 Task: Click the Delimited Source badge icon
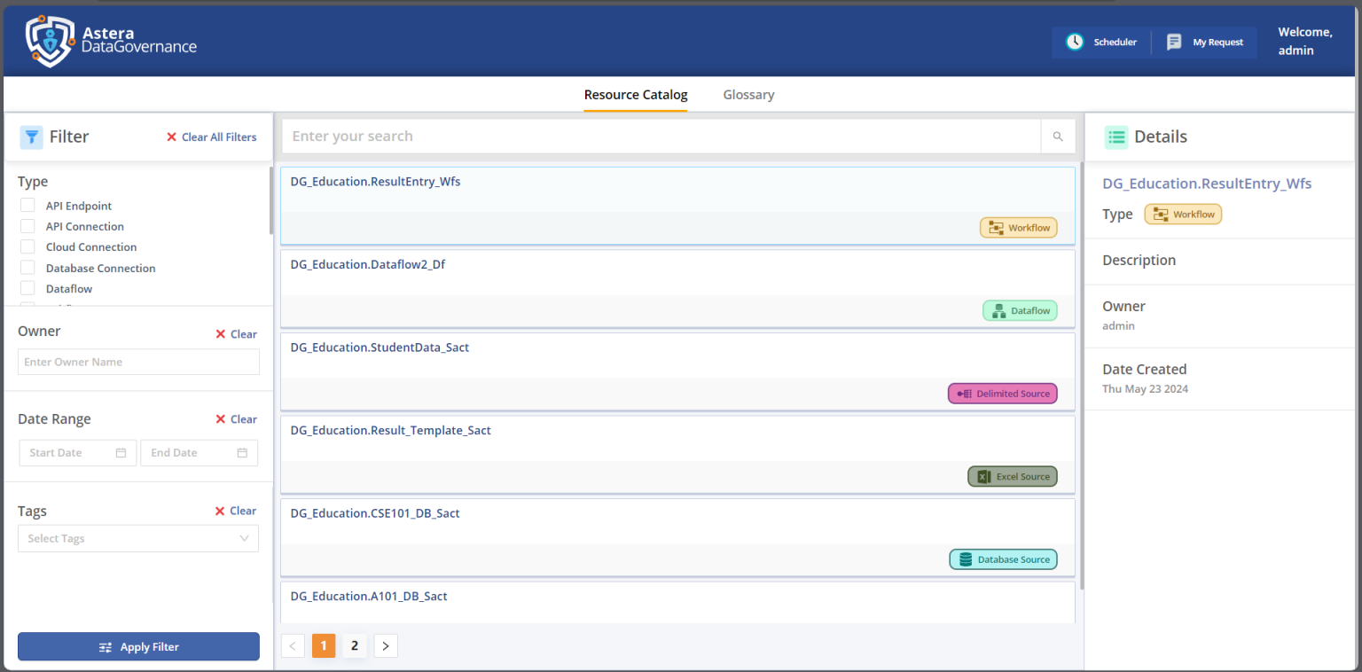tap(965, 394)
